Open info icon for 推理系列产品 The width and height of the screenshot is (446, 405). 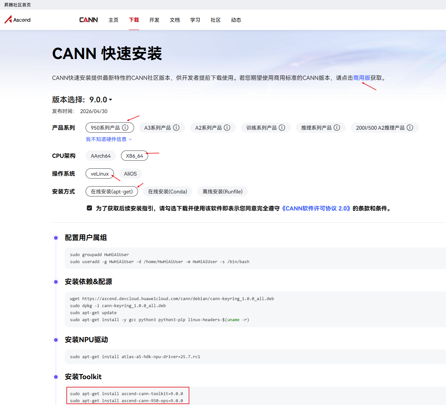337,128
